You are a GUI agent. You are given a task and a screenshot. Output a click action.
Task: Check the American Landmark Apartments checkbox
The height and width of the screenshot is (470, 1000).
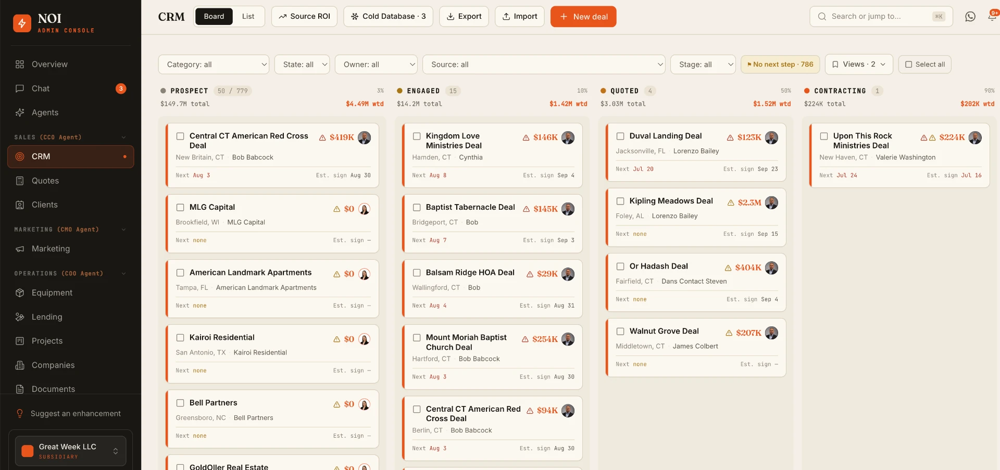(180, 273)
